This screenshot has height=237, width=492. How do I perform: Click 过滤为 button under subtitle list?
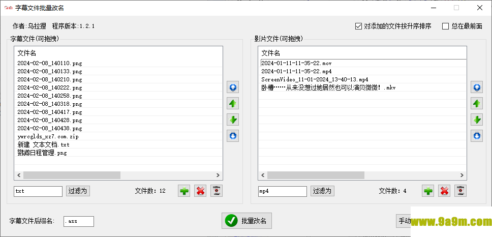tap(78, 191)
